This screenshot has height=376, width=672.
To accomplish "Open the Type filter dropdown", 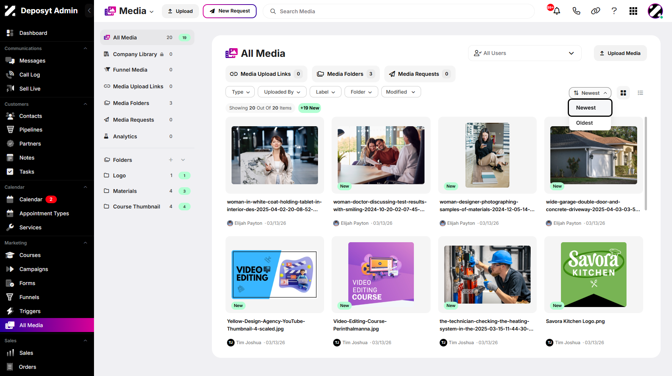I will click(x=240, y=92).
